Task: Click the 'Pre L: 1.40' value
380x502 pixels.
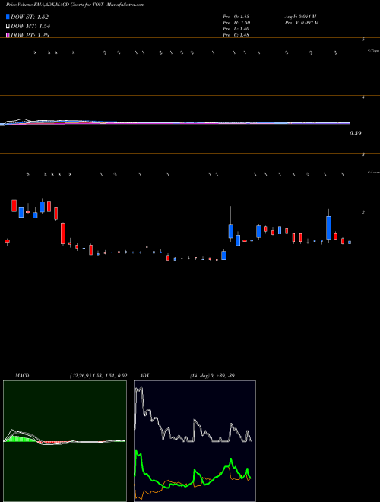Action: pyautogui.click(x=236, y=29)
